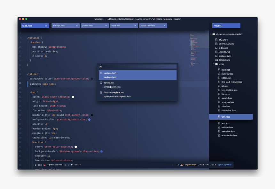Image resolution: width=275 pixels, height=189 pixels.
Task: Close the status-bar.less tab
Action: tap(164, 26)
